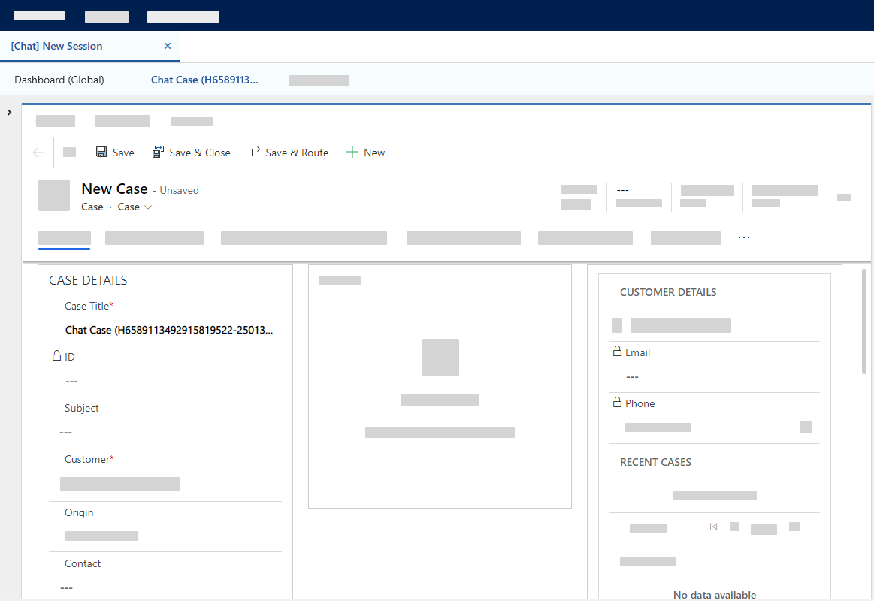874x601 pixels.
Task: Click the back arrow in the command bar
Action: click(38, 152)
